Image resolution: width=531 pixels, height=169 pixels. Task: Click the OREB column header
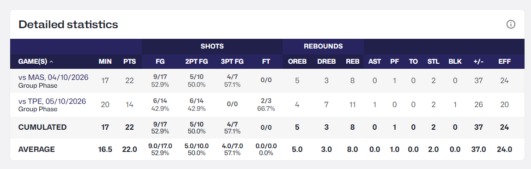tap(297, 61)
